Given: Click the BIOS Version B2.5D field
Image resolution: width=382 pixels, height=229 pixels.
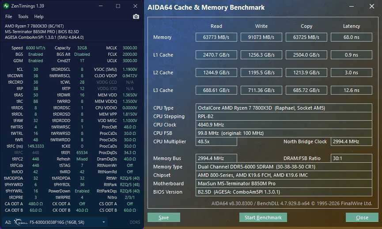Looking at the screenshot, I should tap(284, 192).
